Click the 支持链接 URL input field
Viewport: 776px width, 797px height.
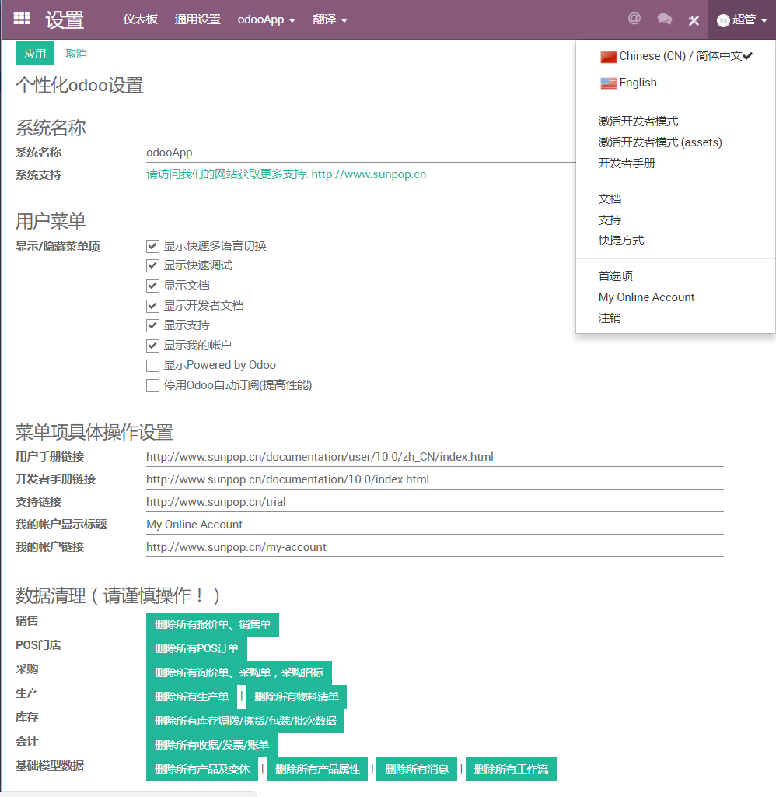pyautogui.click(x=434, y=502)
